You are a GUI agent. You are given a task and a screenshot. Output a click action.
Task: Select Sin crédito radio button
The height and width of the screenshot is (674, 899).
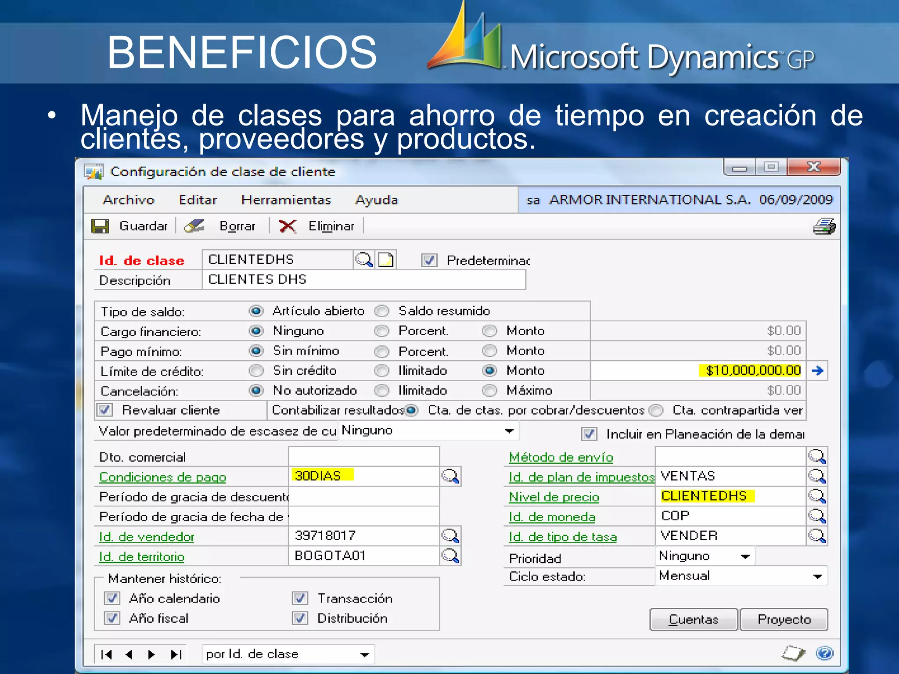(256, 371)
